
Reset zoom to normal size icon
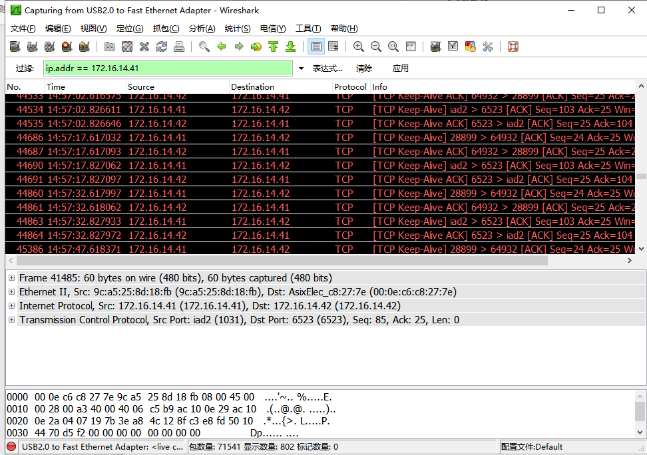tap(393, 47)
